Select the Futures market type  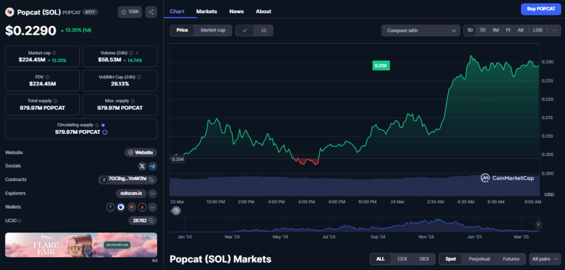[510, 259]
